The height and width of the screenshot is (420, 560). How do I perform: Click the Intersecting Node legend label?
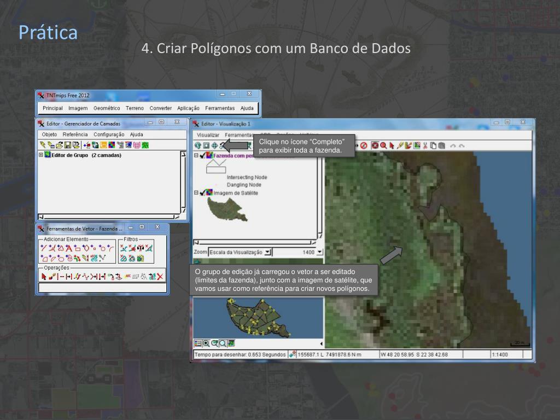click(247, 177)
